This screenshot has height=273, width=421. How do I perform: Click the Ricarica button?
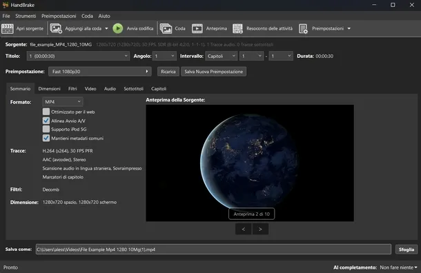point(168,72)
